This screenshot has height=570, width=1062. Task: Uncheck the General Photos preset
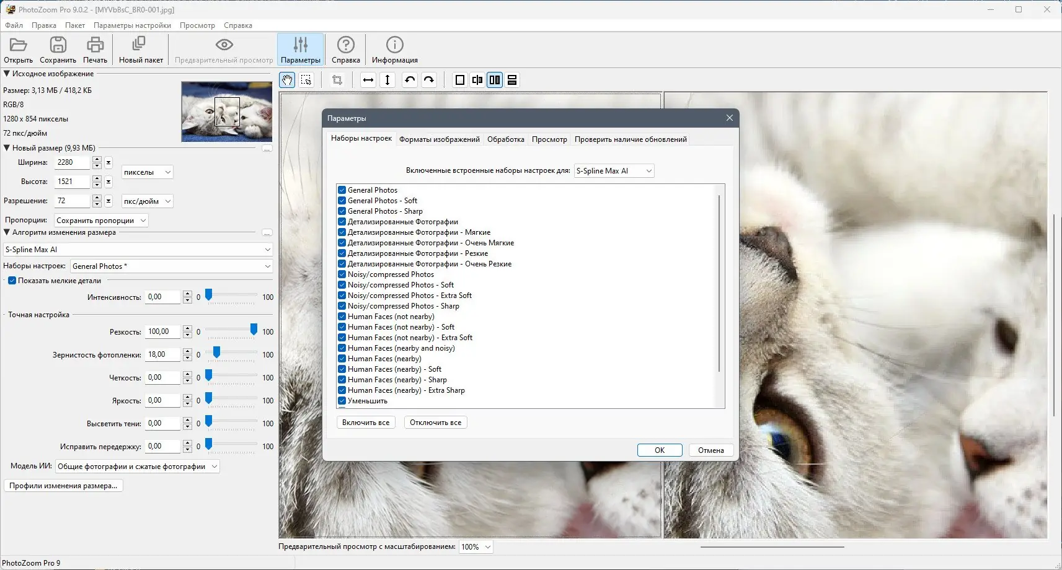click(x=342, y=190)
